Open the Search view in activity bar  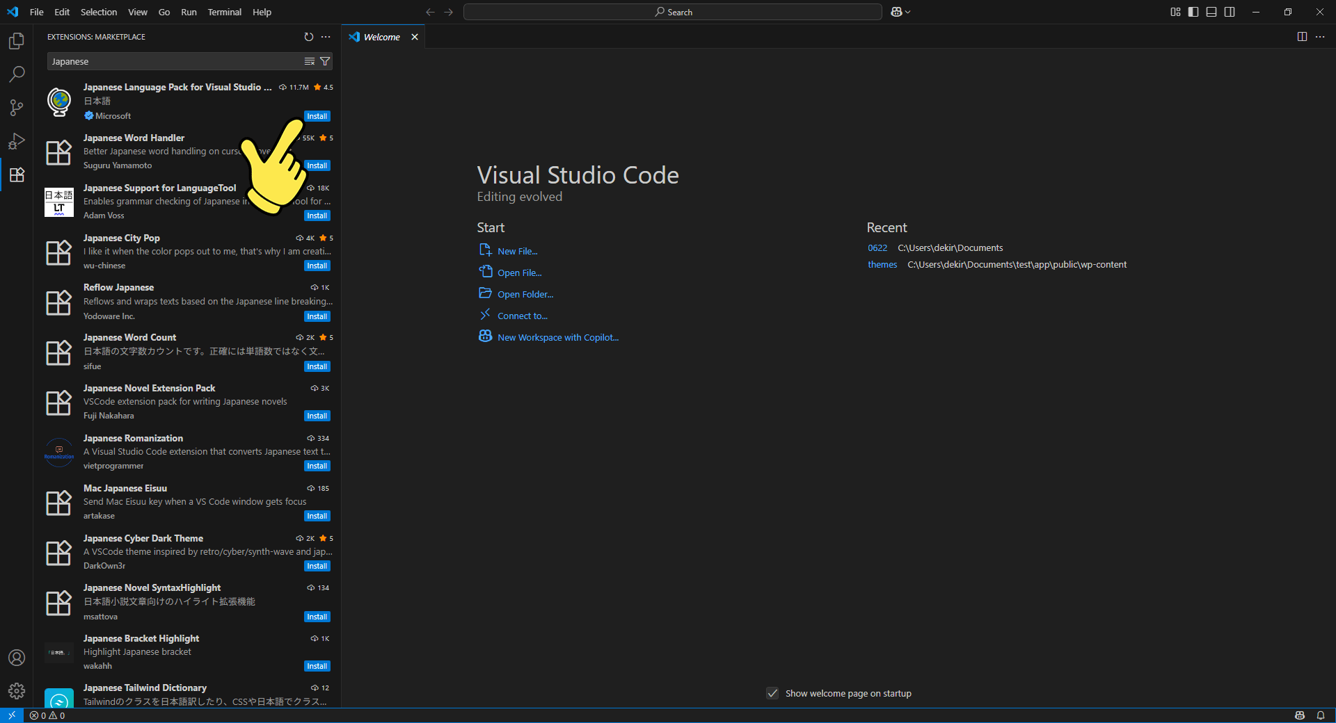[17, 74]
